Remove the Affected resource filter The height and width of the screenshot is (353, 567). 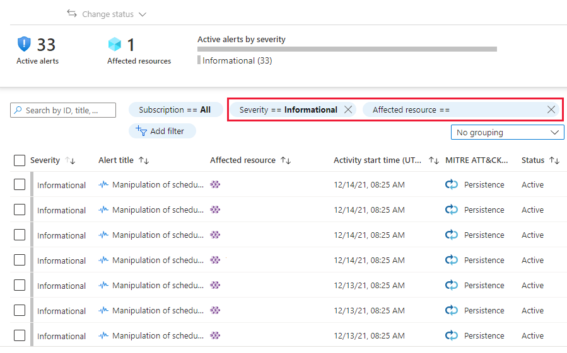pos(551,109)
